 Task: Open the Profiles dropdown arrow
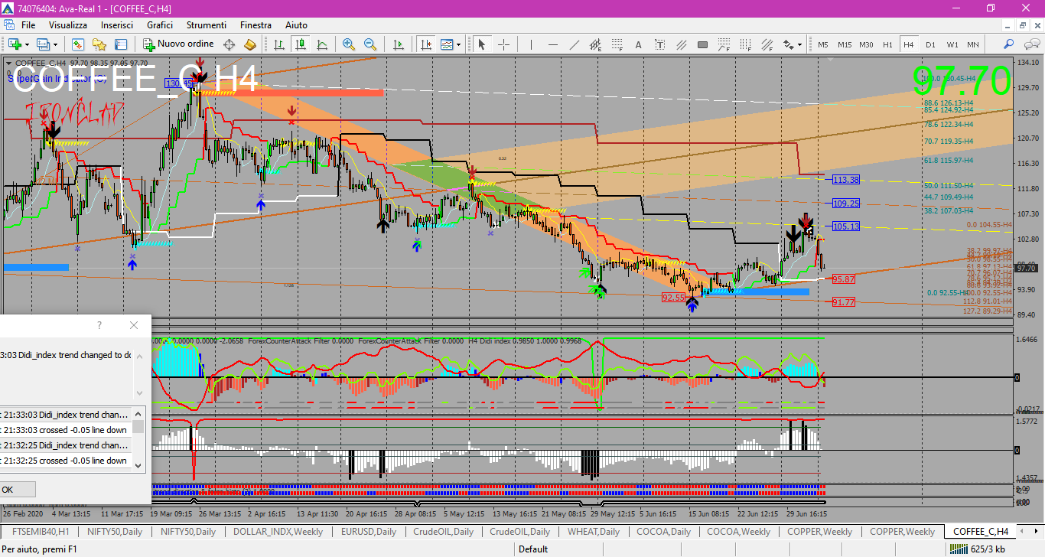pyautogui.click(x=55, y=44)
